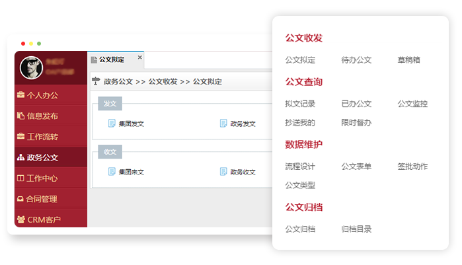Image resolution: width=462 pixels, height=265 pixels.
Task: Select 工作流转 sidebar item
Action: tap(42, 137)
